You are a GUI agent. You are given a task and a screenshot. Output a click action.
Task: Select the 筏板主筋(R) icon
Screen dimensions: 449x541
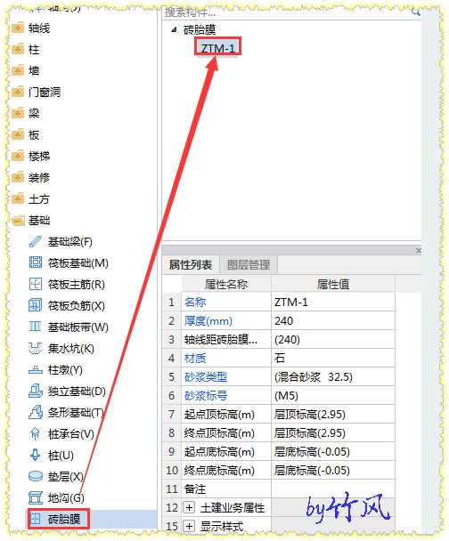[x=35, y=284]
